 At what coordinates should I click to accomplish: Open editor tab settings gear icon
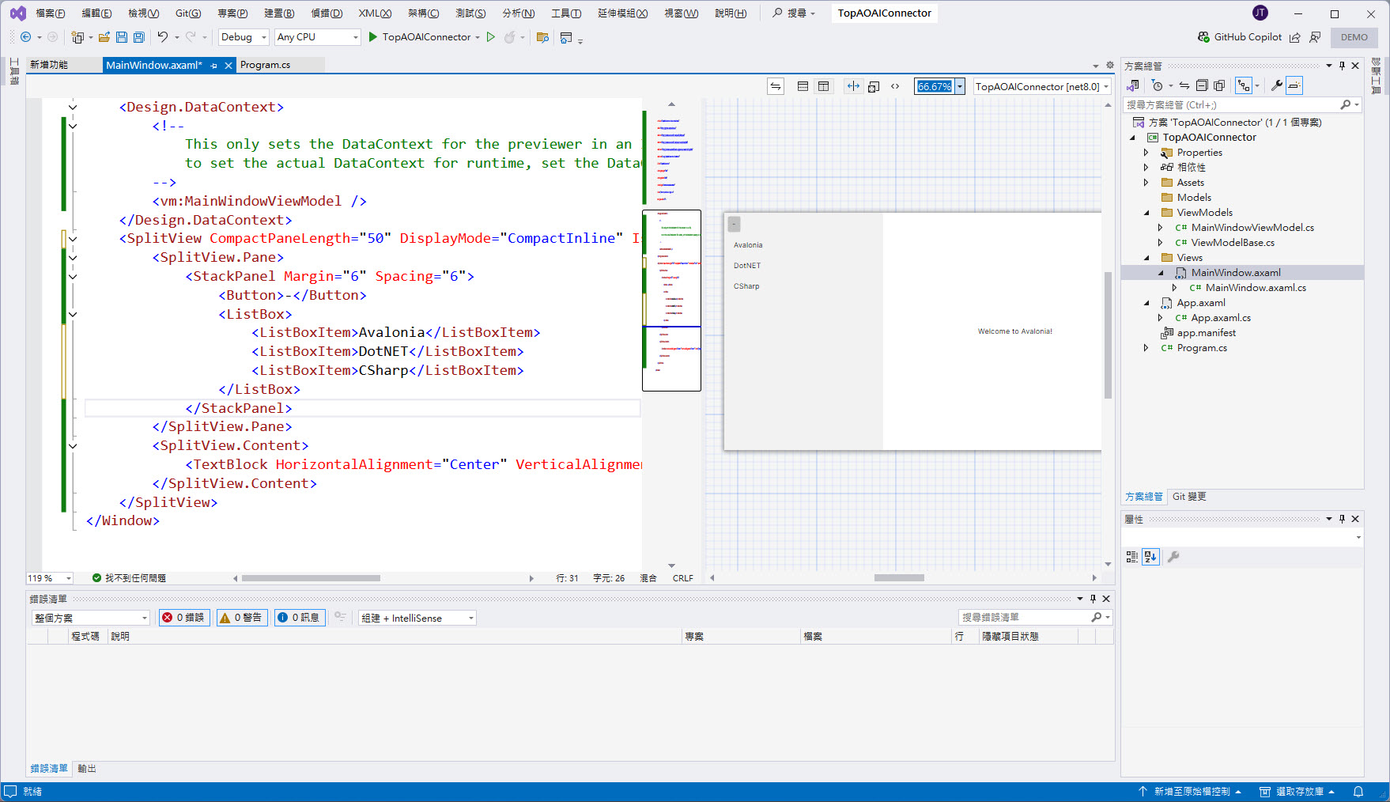point(1109,65)
